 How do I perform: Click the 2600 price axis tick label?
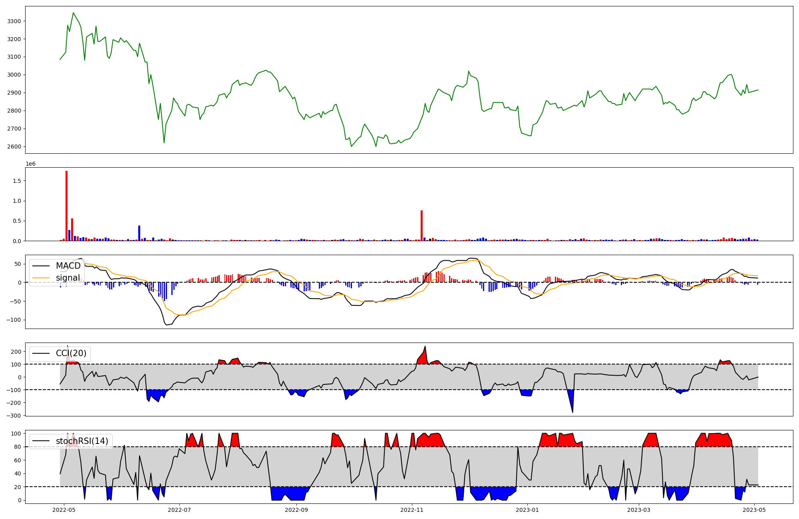click(x=14, y=147)
